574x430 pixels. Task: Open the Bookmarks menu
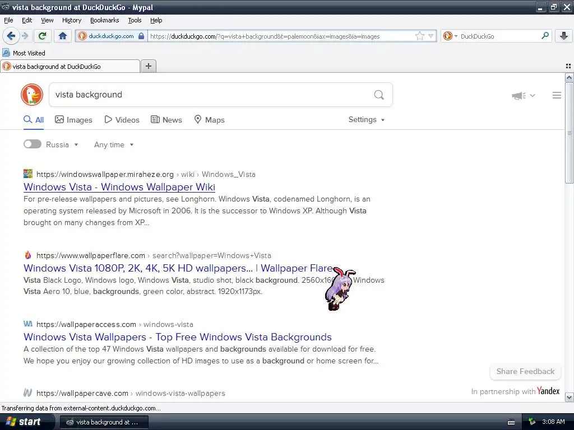(104, 21)
